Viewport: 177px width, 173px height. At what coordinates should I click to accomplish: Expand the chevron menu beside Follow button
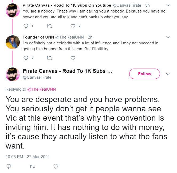coord(168,74)
